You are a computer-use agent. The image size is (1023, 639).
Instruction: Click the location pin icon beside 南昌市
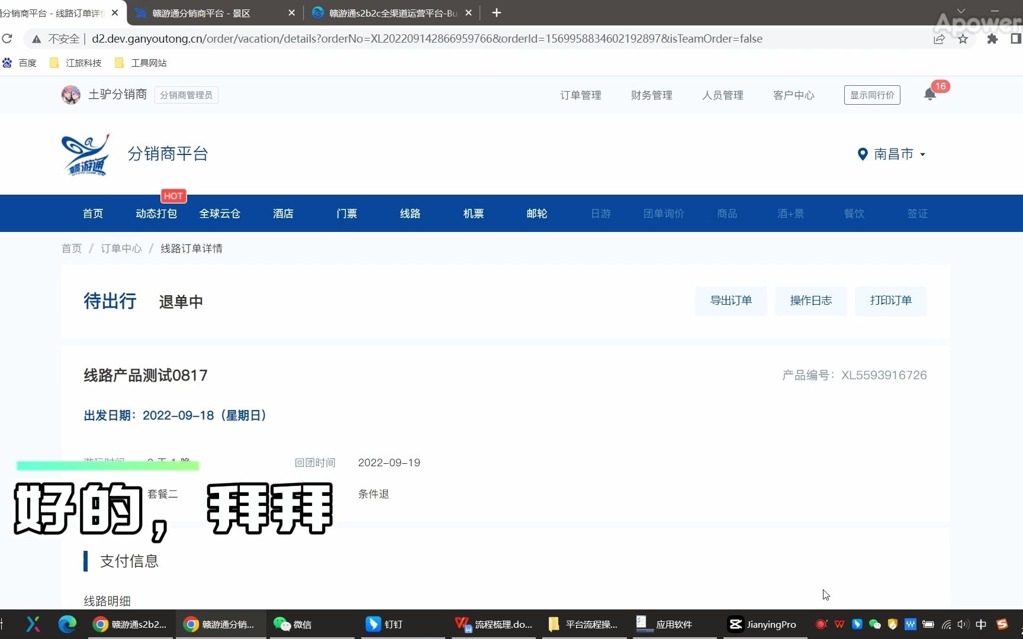click(x=863, y=154)
